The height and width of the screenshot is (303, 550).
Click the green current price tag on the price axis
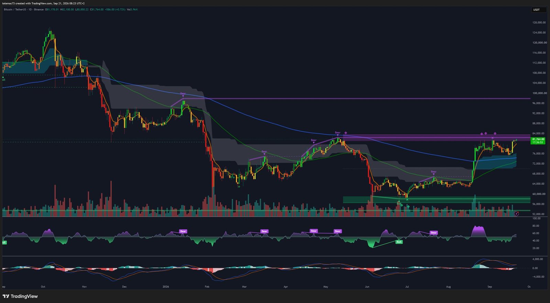538,141
